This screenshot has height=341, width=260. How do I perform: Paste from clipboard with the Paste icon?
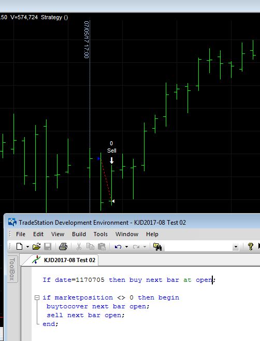pos(102,247)
